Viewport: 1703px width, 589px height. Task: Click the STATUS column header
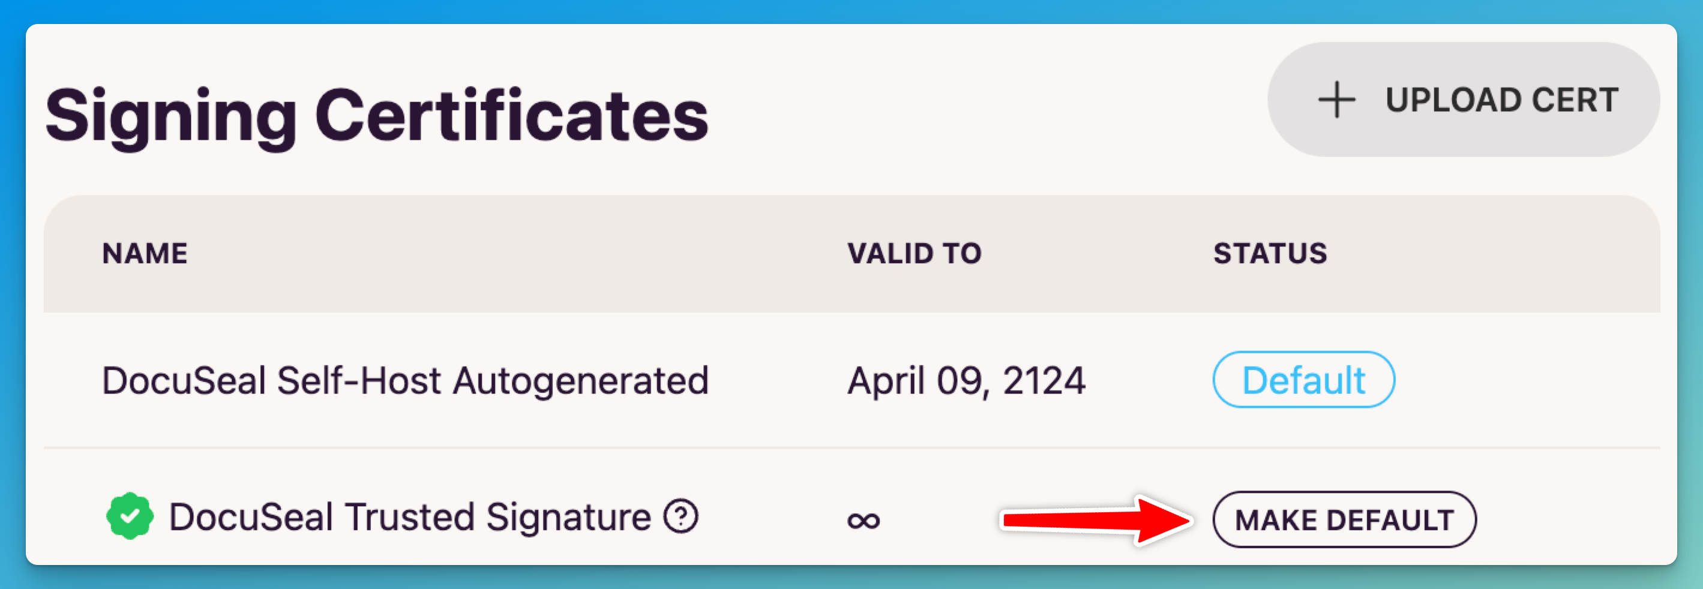pyautogui.click(x=1270, y=254)
